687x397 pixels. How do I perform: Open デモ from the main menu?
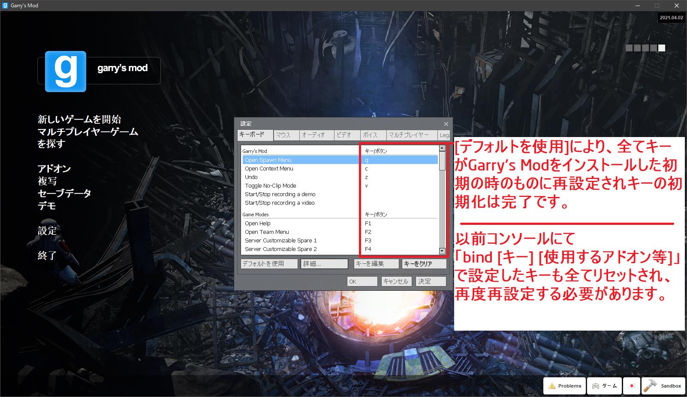click(47, 206)
